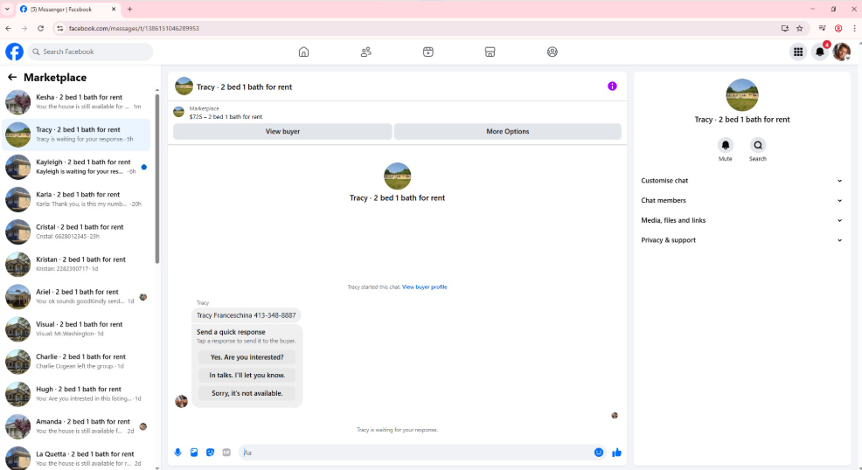Open La Quetta's rental conversation
This screenshot has width=862, height=470.
tap(76, 458)
